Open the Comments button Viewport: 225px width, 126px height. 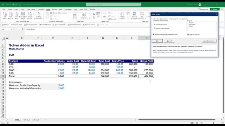pyautogui.click(x=203, y=9)
